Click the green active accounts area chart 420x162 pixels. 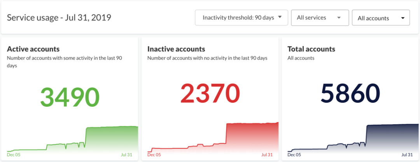(x=72, y=139)
